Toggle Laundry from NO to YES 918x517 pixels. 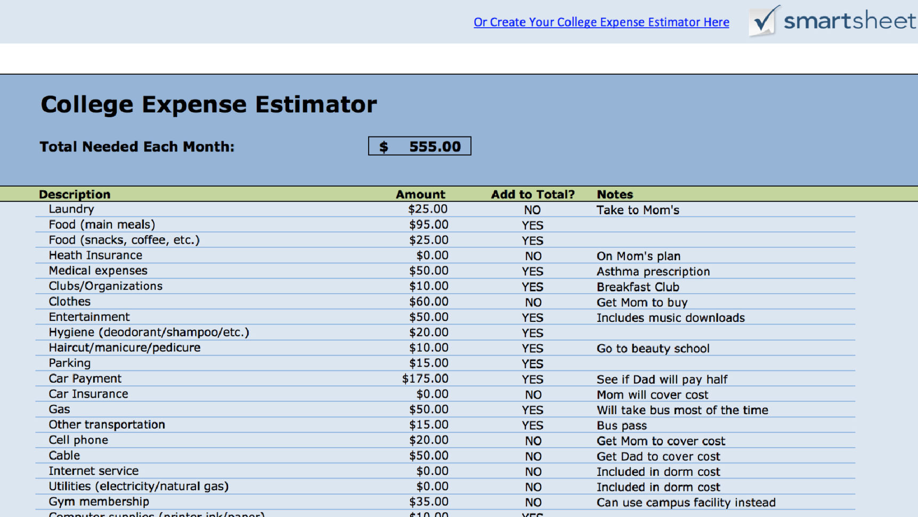532,210
